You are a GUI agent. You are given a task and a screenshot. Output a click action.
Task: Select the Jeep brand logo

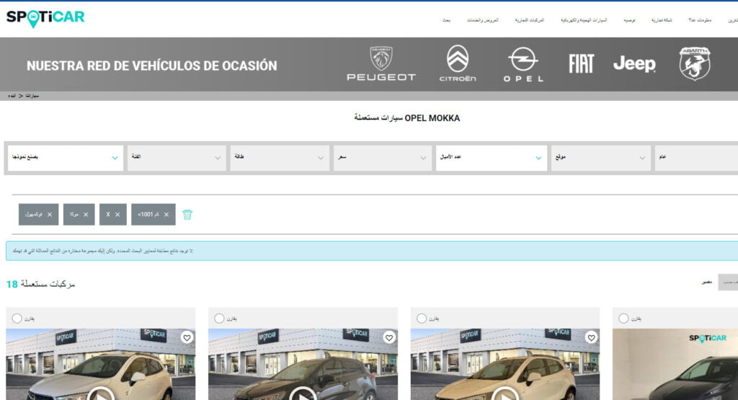[x=634, y=63]
